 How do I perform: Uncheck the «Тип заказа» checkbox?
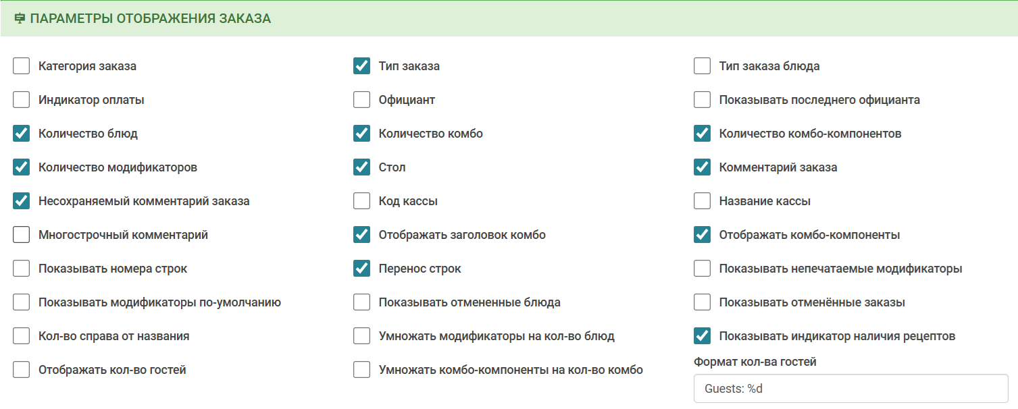362,66
